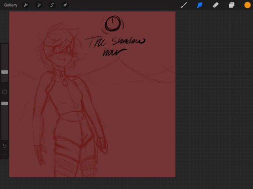Click the black circle drawing on canvas

click(113, 24)
